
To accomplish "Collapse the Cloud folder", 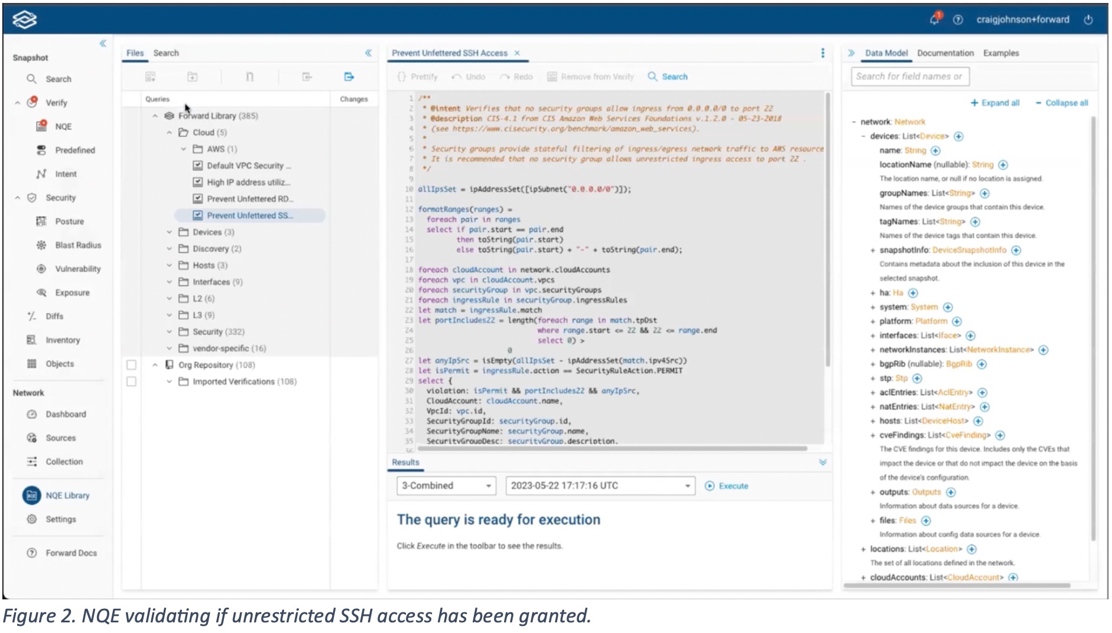I will [x=169, y=132].
